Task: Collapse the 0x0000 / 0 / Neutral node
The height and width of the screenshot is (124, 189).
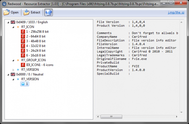Action: tap(8, 75)
